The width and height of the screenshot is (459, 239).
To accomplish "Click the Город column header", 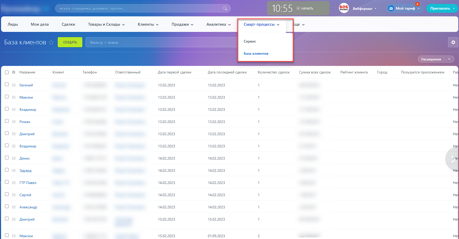I will 382,72.
